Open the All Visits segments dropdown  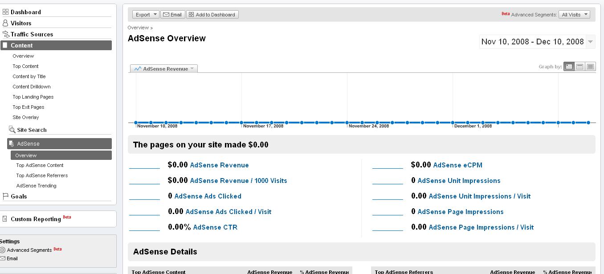(x=575, y=15)
